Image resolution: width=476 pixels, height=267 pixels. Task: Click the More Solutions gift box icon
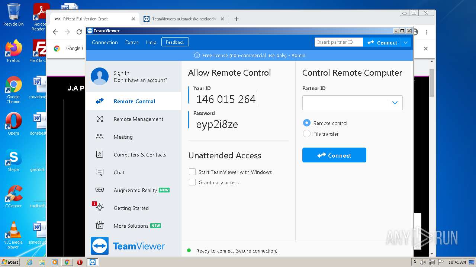coord(100,225)
